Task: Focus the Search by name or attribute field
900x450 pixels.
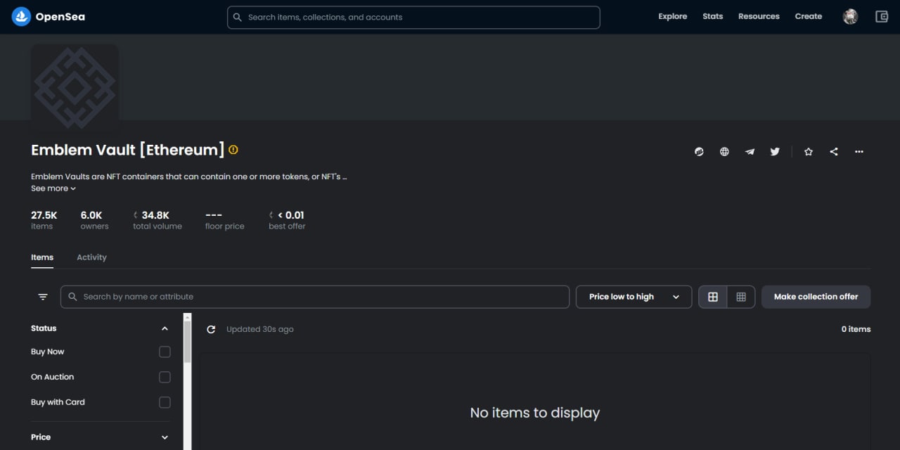Action: coord(315,297)
